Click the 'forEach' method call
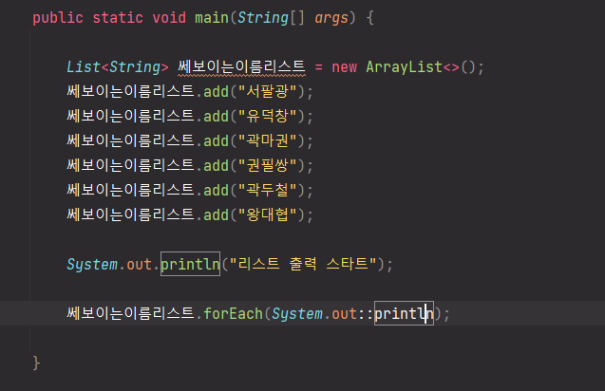 (233, 313)
